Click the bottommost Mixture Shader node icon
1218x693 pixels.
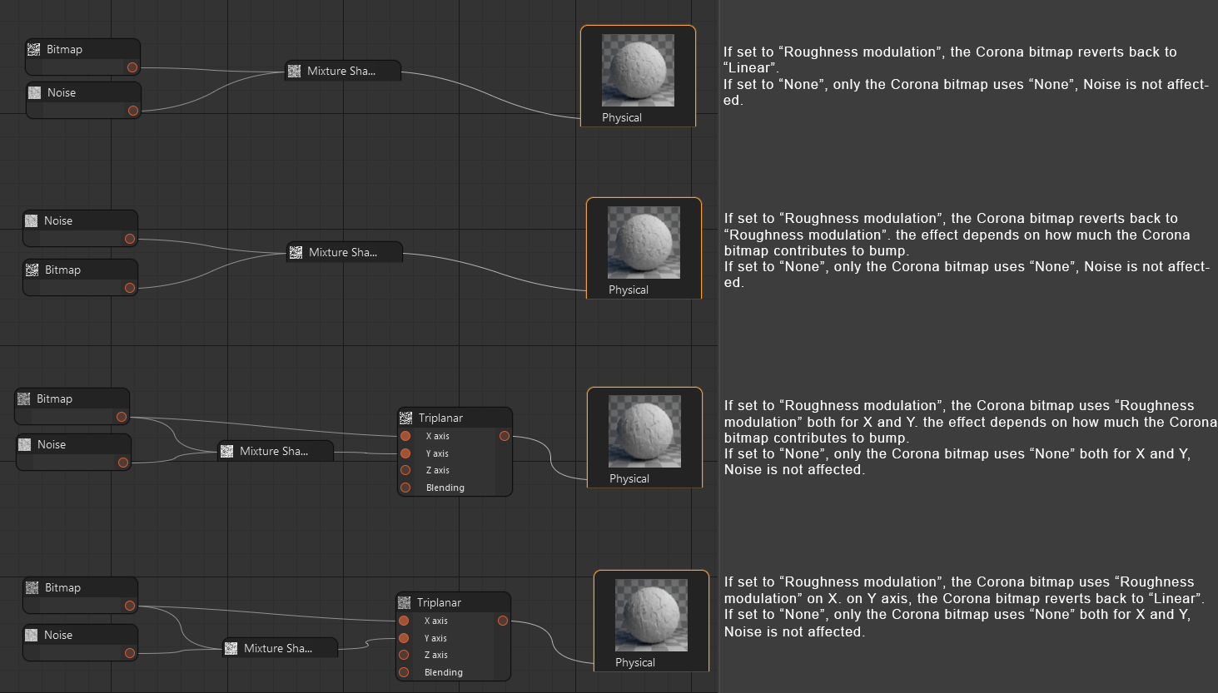pyautogui.click(x=231, y=648)
